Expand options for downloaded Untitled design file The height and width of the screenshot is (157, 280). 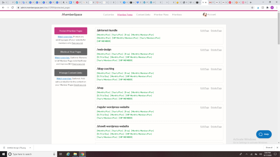pos(30,148)
